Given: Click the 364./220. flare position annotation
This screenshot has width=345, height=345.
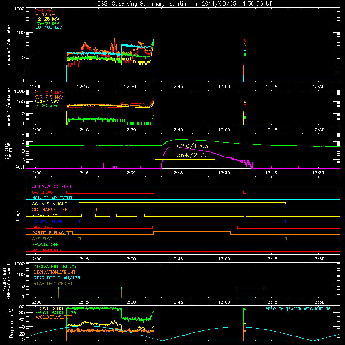Looking at the screenshot, I should tap(191, 155).
